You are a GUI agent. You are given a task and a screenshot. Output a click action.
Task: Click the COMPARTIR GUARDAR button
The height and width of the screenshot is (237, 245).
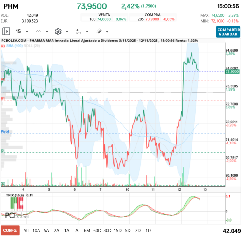pyautogui.click(x=228, y=32)
